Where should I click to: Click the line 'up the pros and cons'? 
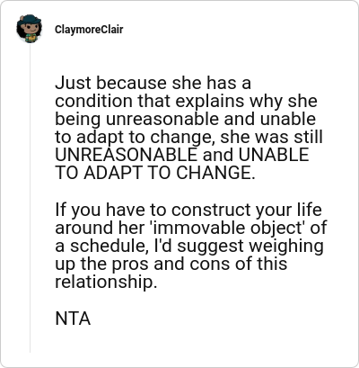pos(171,264)
